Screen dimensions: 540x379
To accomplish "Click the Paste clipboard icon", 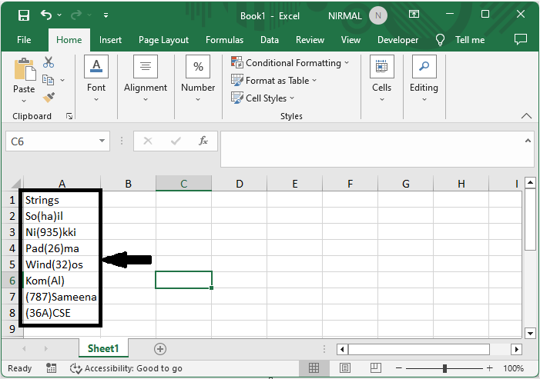I will click(x=24, y=69).
